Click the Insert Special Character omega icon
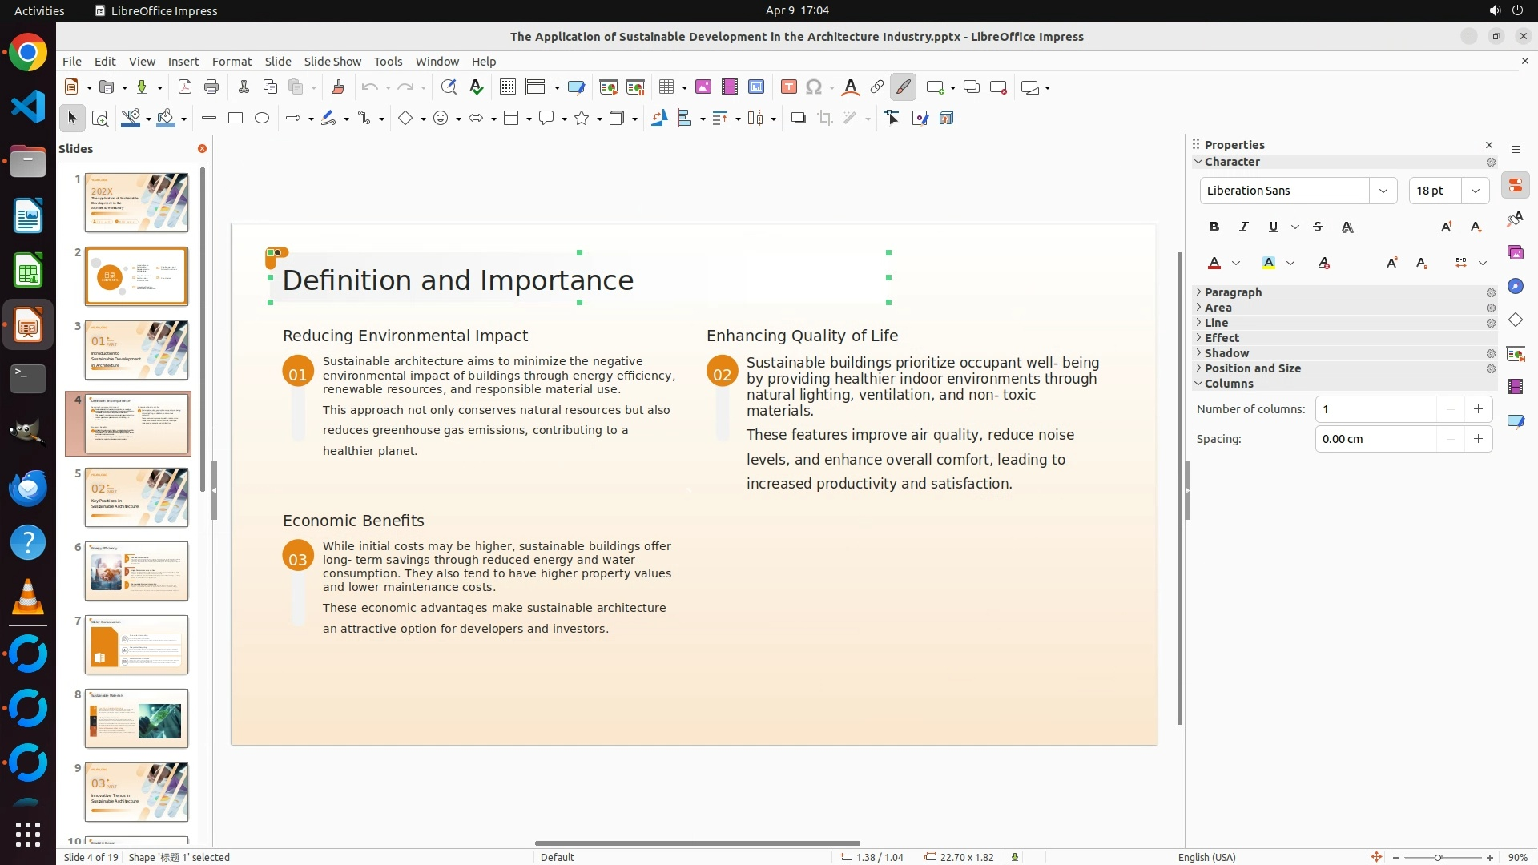 (x=814, y=87)
